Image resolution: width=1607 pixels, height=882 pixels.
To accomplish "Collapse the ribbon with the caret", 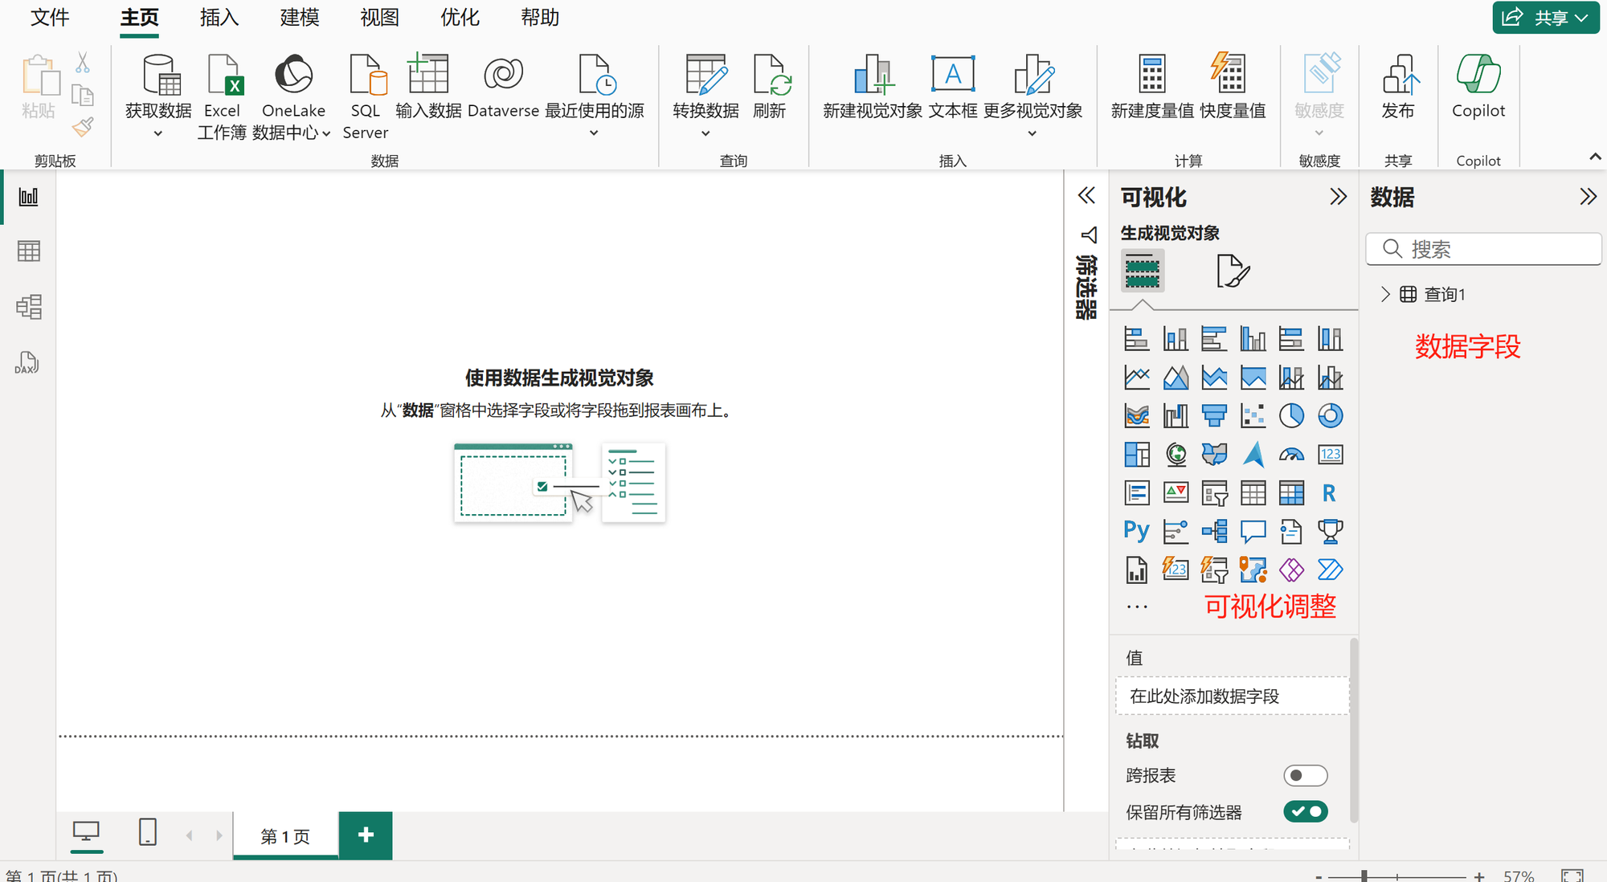I will (1595, 157).
